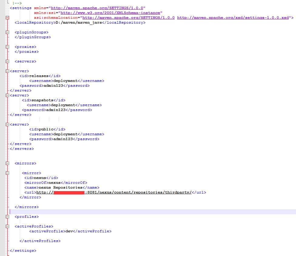Fold the snapshots server block
This screenshot has height=256, width=296.
[7, 95]
